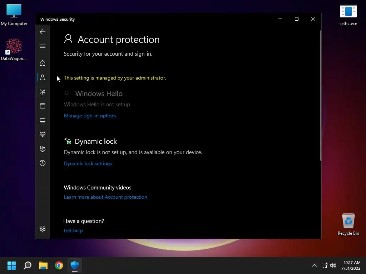Click 'Windows Community videos' text
Screen dimensions: 366x274
[98, 188]
